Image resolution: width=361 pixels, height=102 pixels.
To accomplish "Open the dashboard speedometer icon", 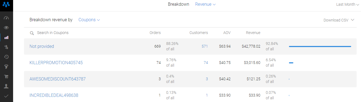I will [6, 18].
